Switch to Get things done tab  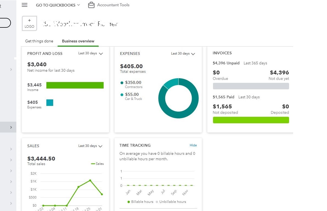coord(39,41)
